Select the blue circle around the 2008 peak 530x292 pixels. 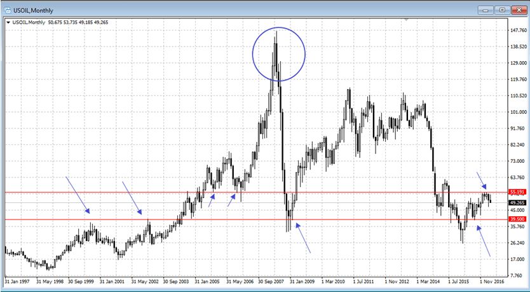tap(254, 54)
